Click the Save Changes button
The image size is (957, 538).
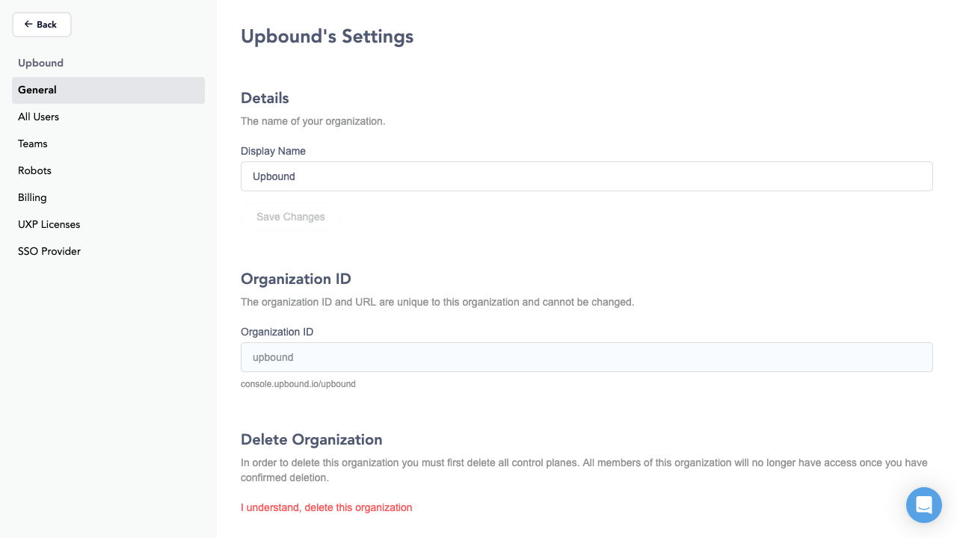(x=290, y=217)
